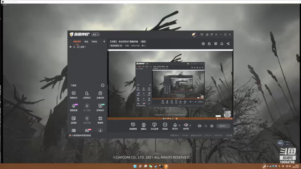Click the FPS readout in the status bar
The image size is (301, 169).
click(185, 135)
